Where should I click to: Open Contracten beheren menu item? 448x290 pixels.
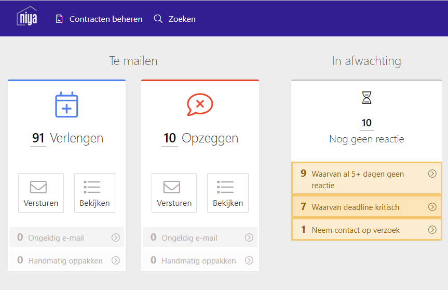(99, 19)
